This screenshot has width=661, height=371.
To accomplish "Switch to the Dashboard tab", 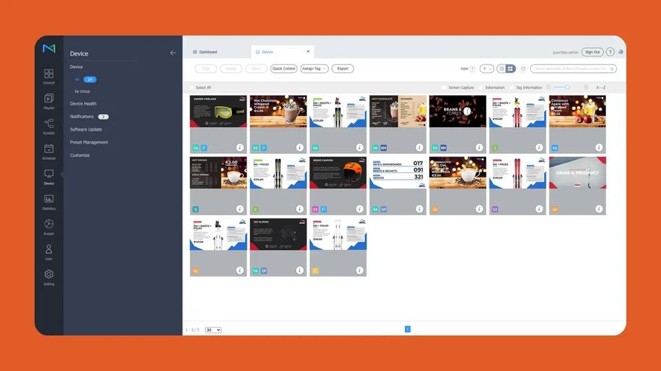I will pos(205,52).
